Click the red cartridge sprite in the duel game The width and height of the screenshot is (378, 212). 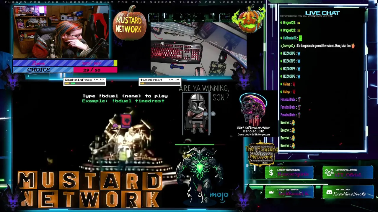point(126,121)
